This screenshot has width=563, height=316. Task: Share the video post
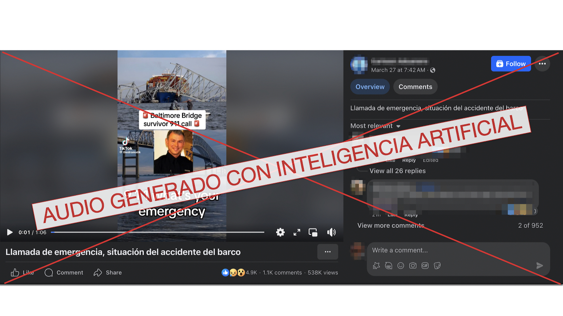pos(108,273)
